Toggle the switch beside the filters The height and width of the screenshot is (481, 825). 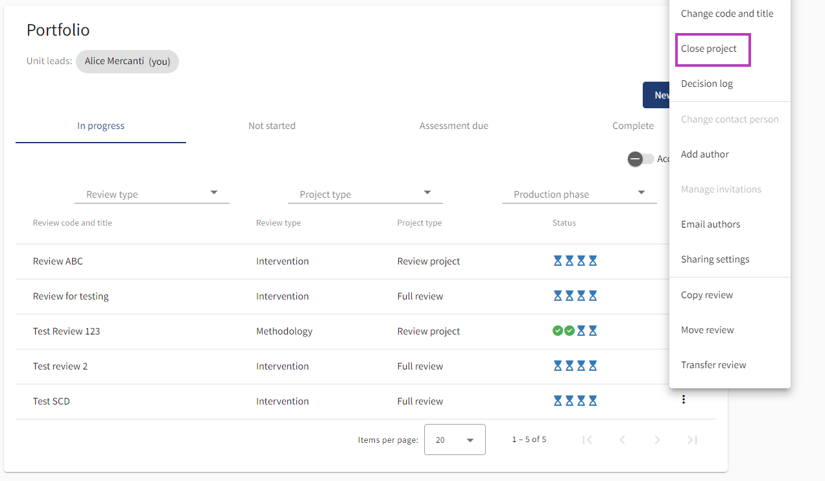click(640, 159)
